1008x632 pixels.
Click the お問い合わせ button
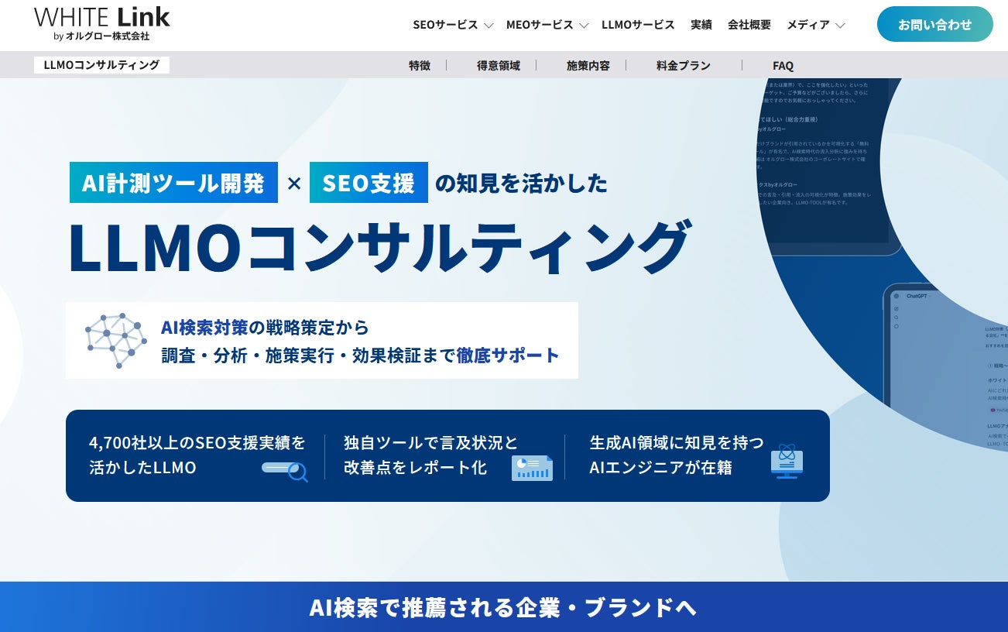click(x=935, y=24)
